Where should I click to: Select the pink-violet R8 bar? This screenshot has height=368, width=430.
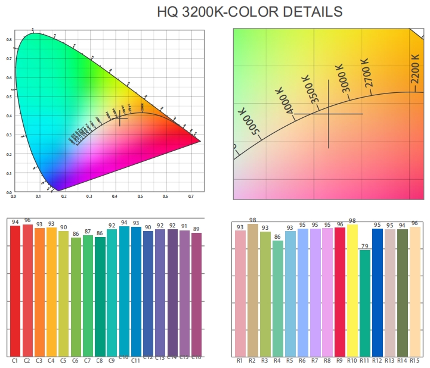click(x=327, y=292)
